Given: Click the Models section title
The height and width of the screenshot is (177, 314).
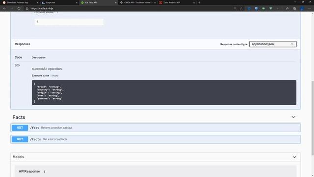Looking at the screenshot, I should pos(18,157).
